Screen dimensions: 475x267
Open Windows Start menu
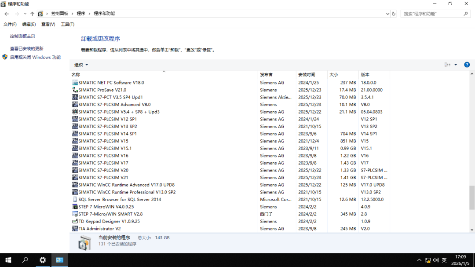pos(8,260)
